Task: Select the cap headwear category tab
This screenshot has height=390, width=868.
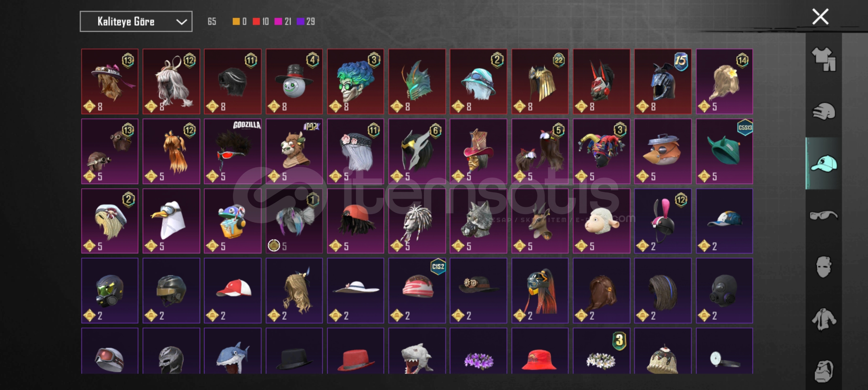Action: (824, 163)
